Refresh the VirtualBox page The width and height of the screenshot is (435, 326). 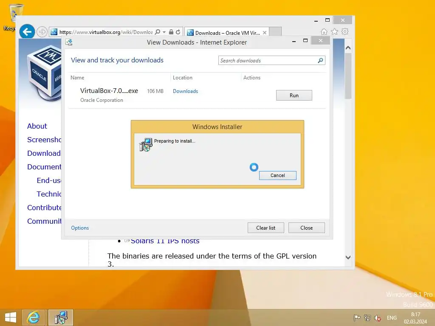(178, 32)
